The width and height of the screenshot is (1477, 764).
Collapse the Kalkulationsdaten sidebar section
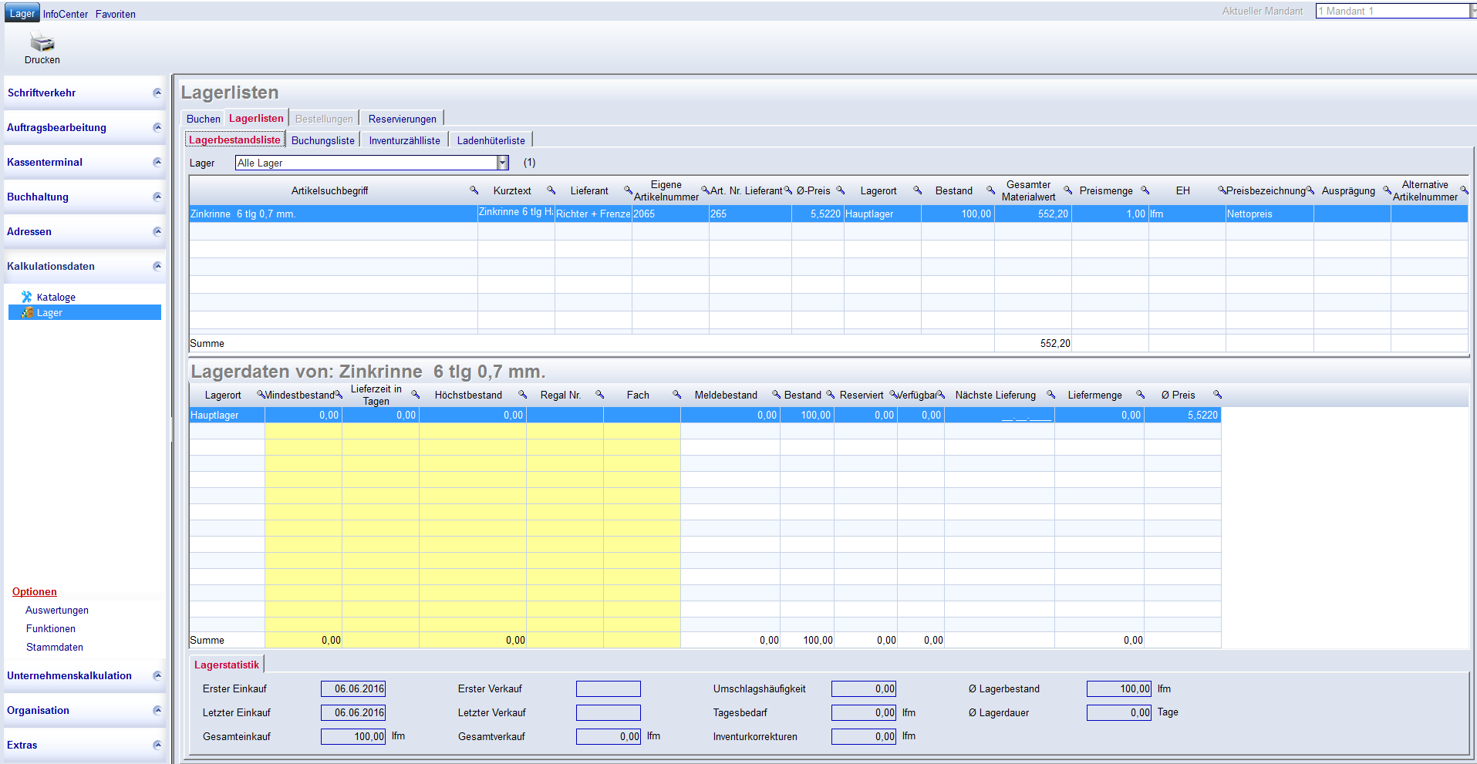click(157, 266)
